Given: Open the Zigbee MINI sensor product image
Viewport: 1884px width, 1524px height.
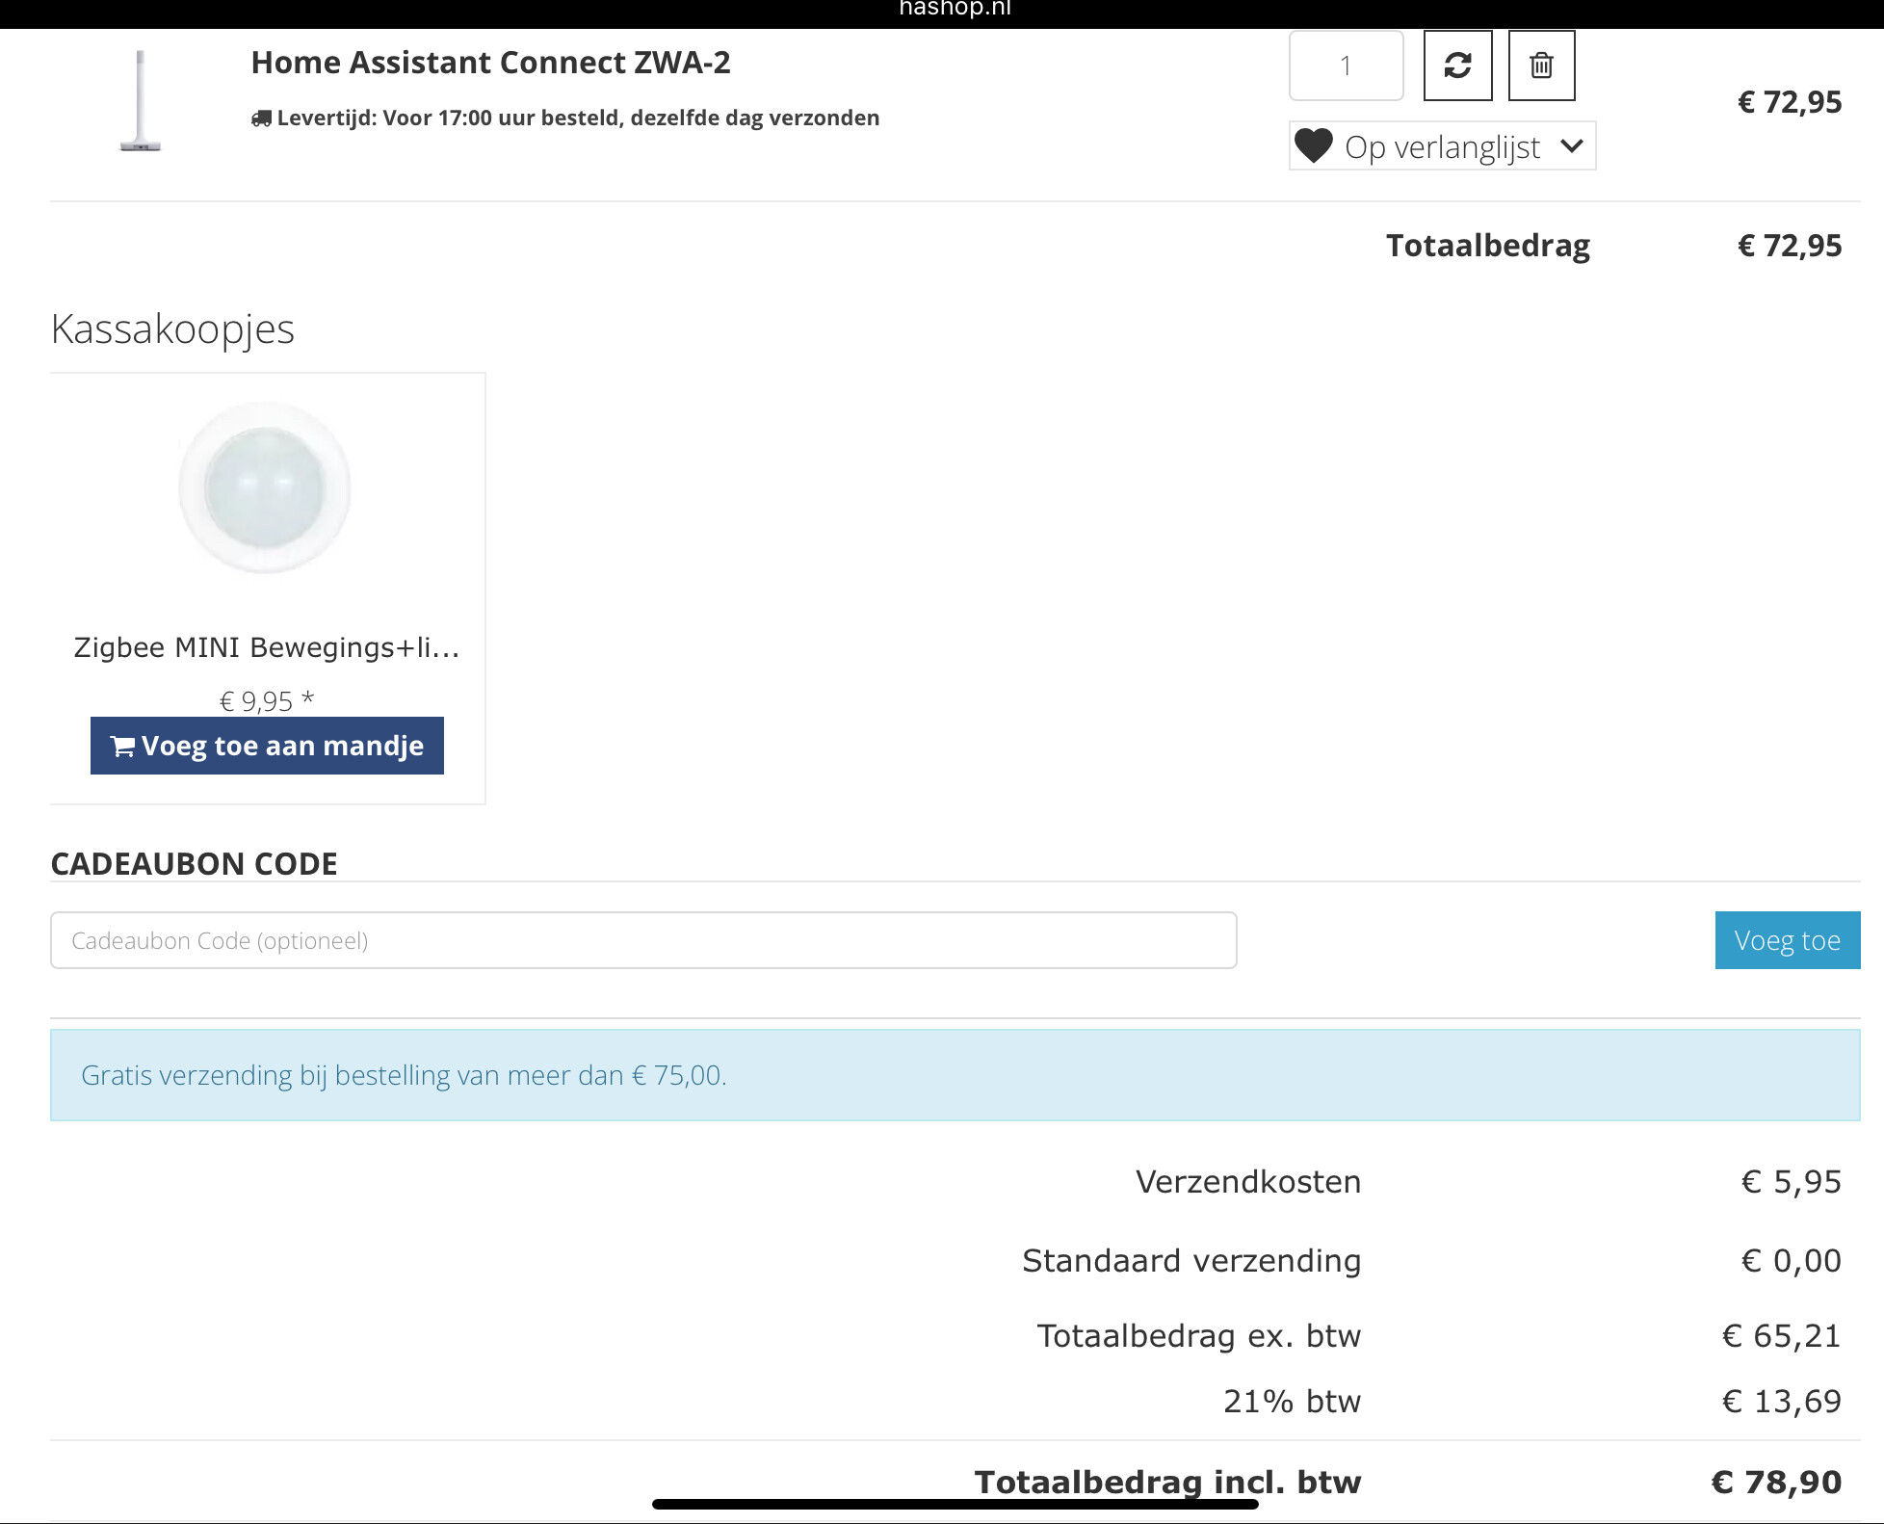Looking at the screenshot, I should click(x=266, y=487).
